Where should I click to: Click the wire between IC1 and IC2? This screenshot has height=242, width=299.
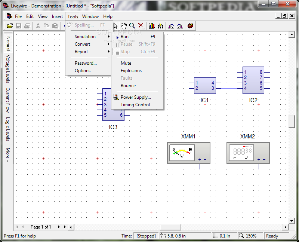[x=229, y=88]
